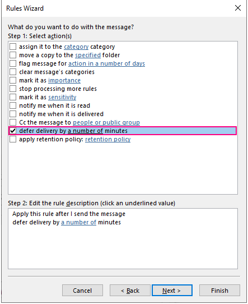Check 'notify me when it is delivered'

(x=13, y=114)
